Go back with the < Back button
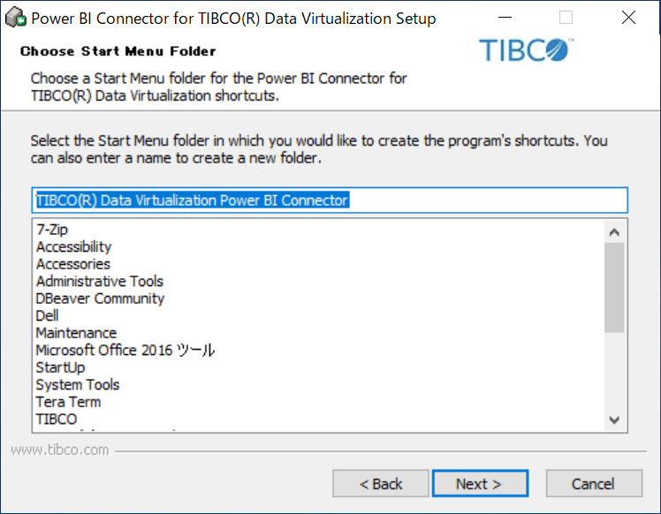 381,484
